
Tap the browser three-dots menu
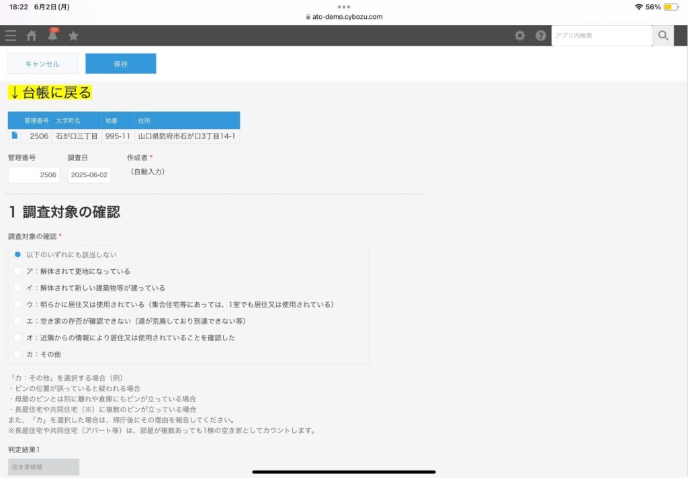(x=344, y=7)
